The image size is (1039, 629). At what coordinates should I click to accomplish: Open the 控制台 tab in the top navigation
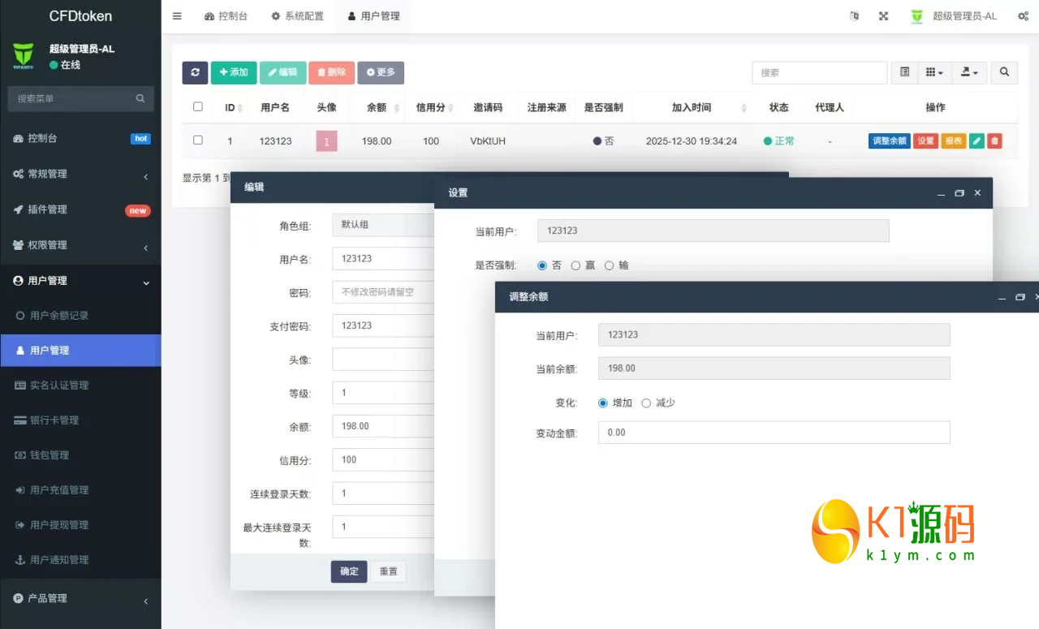pos(226,15)
